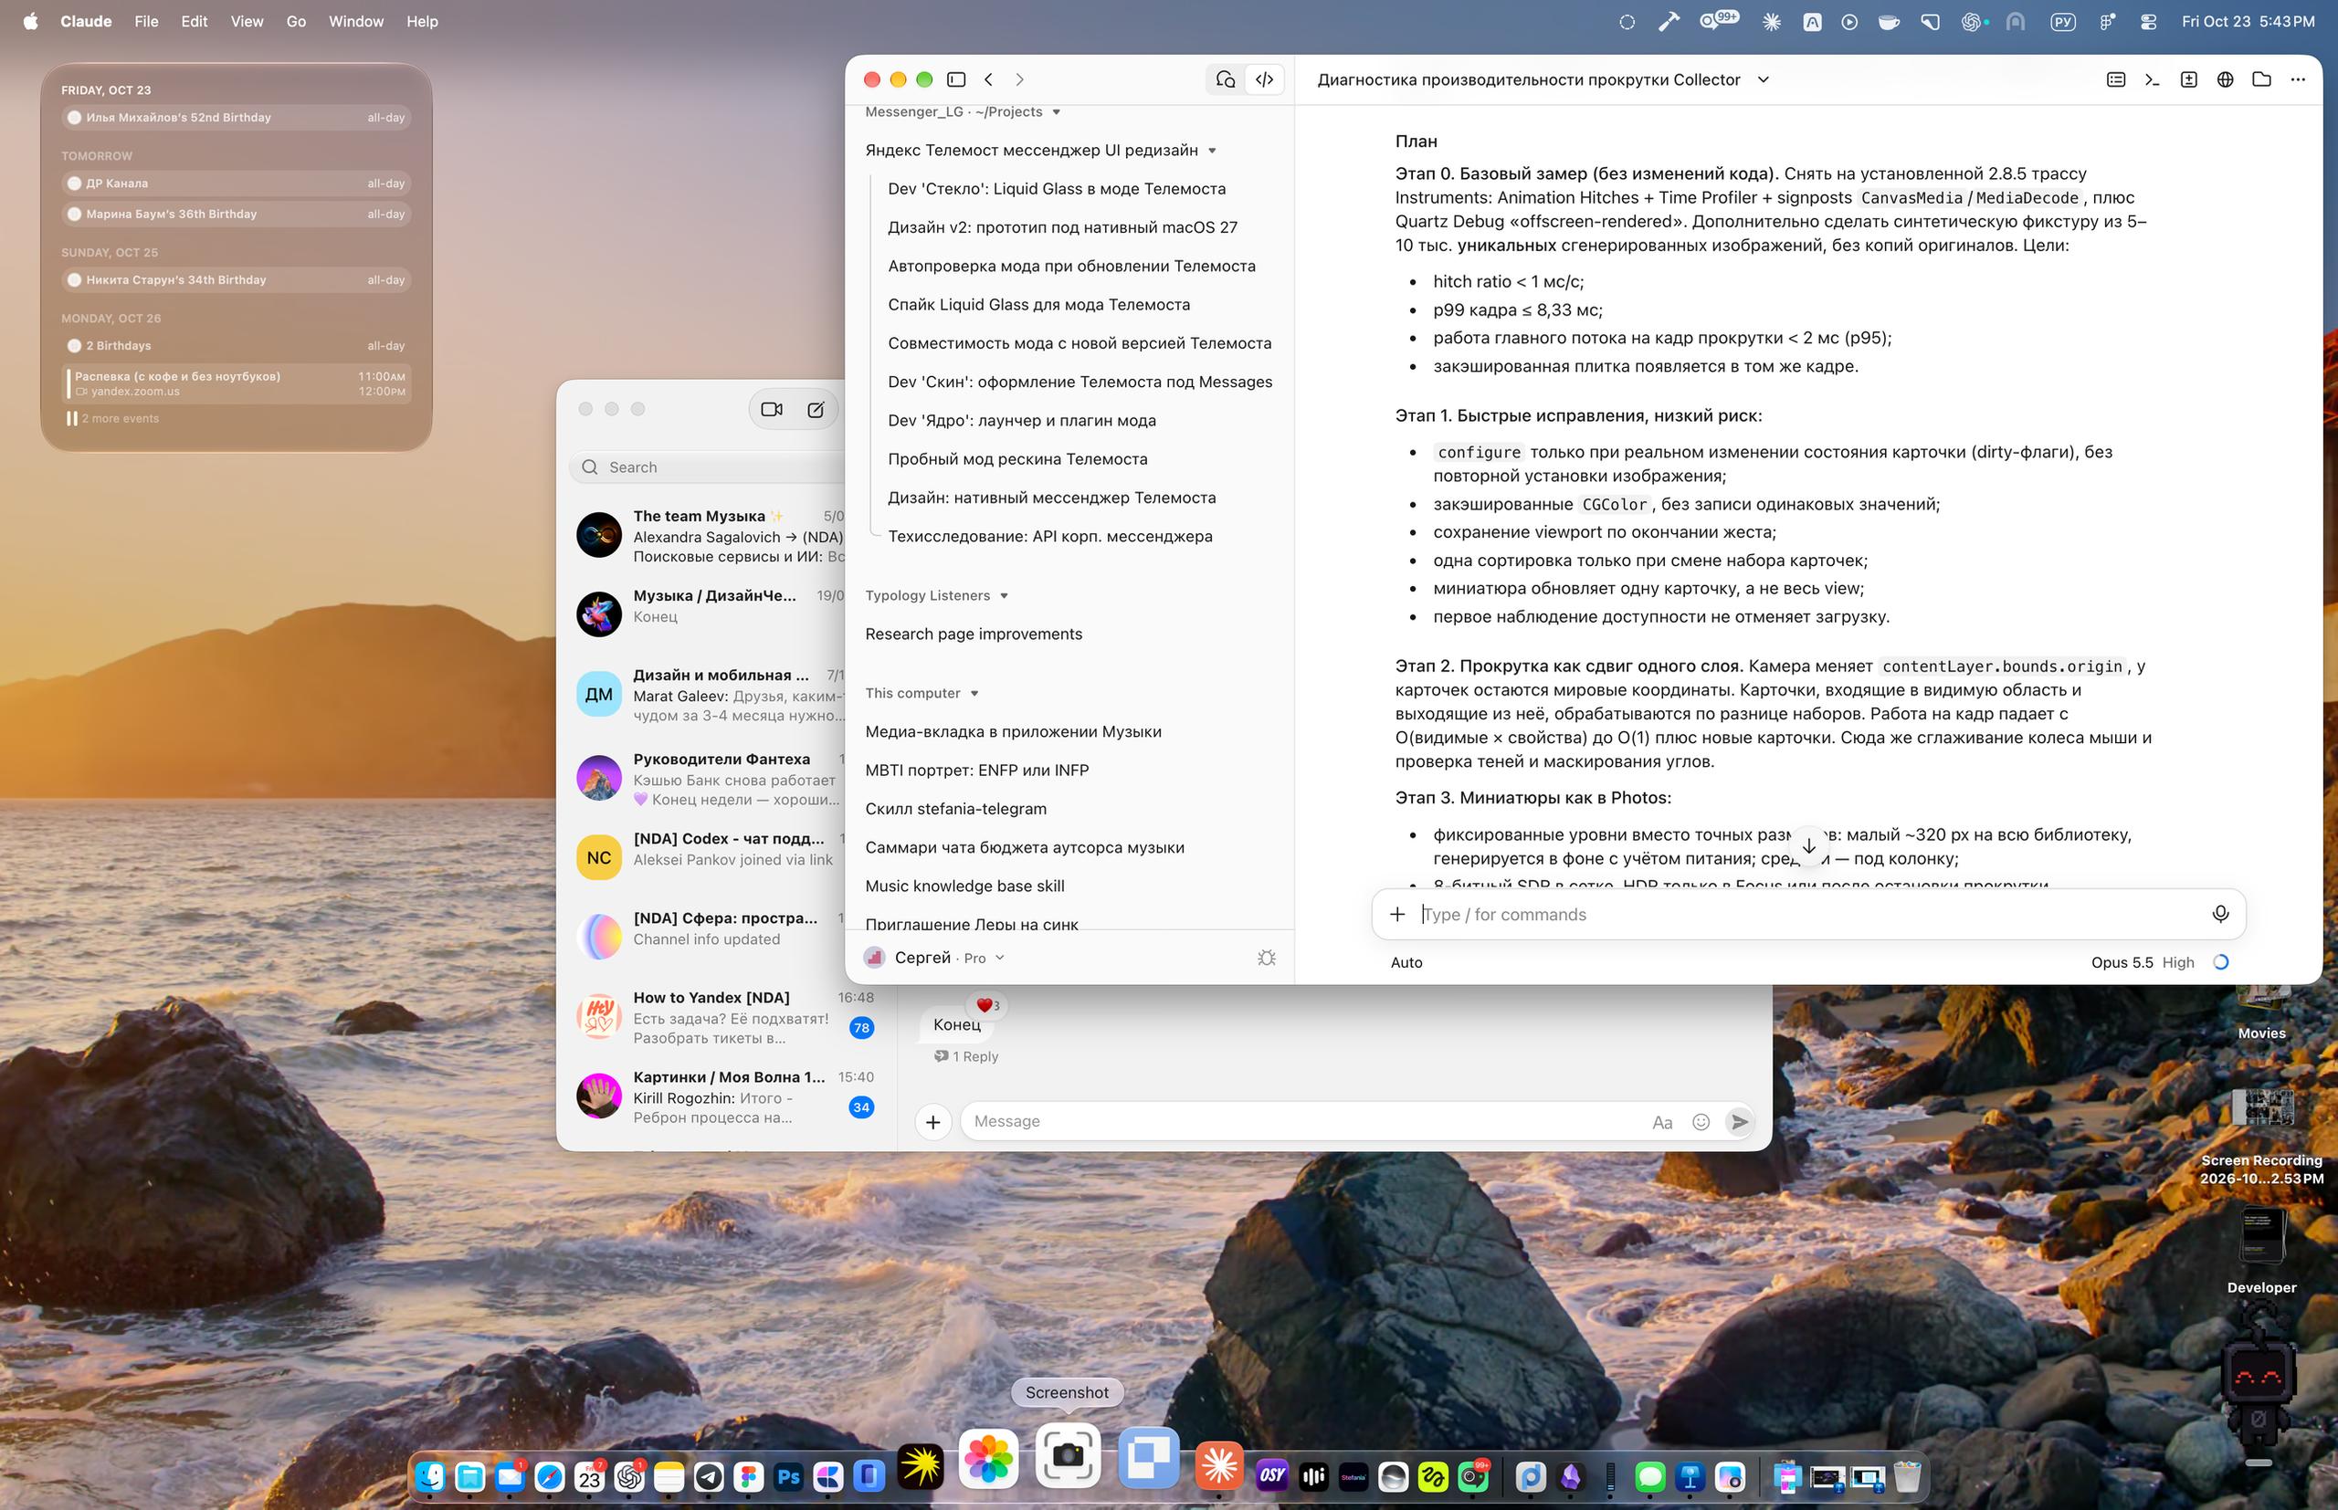Open session Скилл stefania-telegram
Image resolution: width=2338 pixels, height=1510 pixels.
955,809
